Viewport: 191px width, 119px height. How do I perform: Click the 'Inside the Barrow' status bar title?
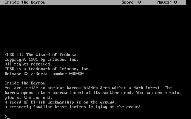coord(25,2)
